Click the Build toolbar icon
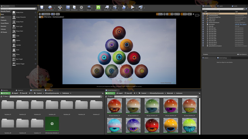 click(x=124, y=8)
